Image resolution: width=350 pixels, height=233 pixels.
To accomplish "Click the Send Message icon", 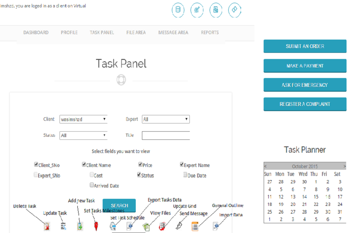I will [179, 226].
